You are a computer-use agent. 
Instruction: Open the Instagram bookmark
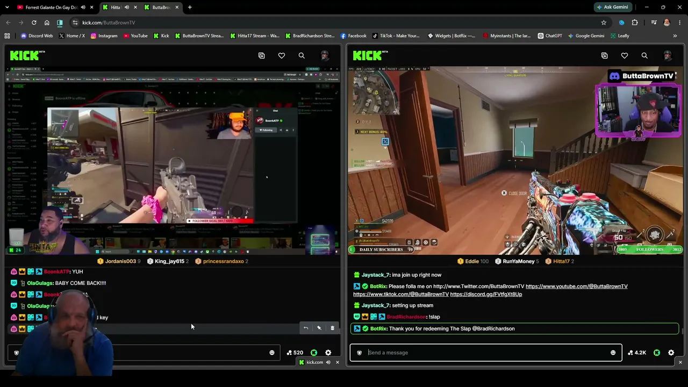104,36
